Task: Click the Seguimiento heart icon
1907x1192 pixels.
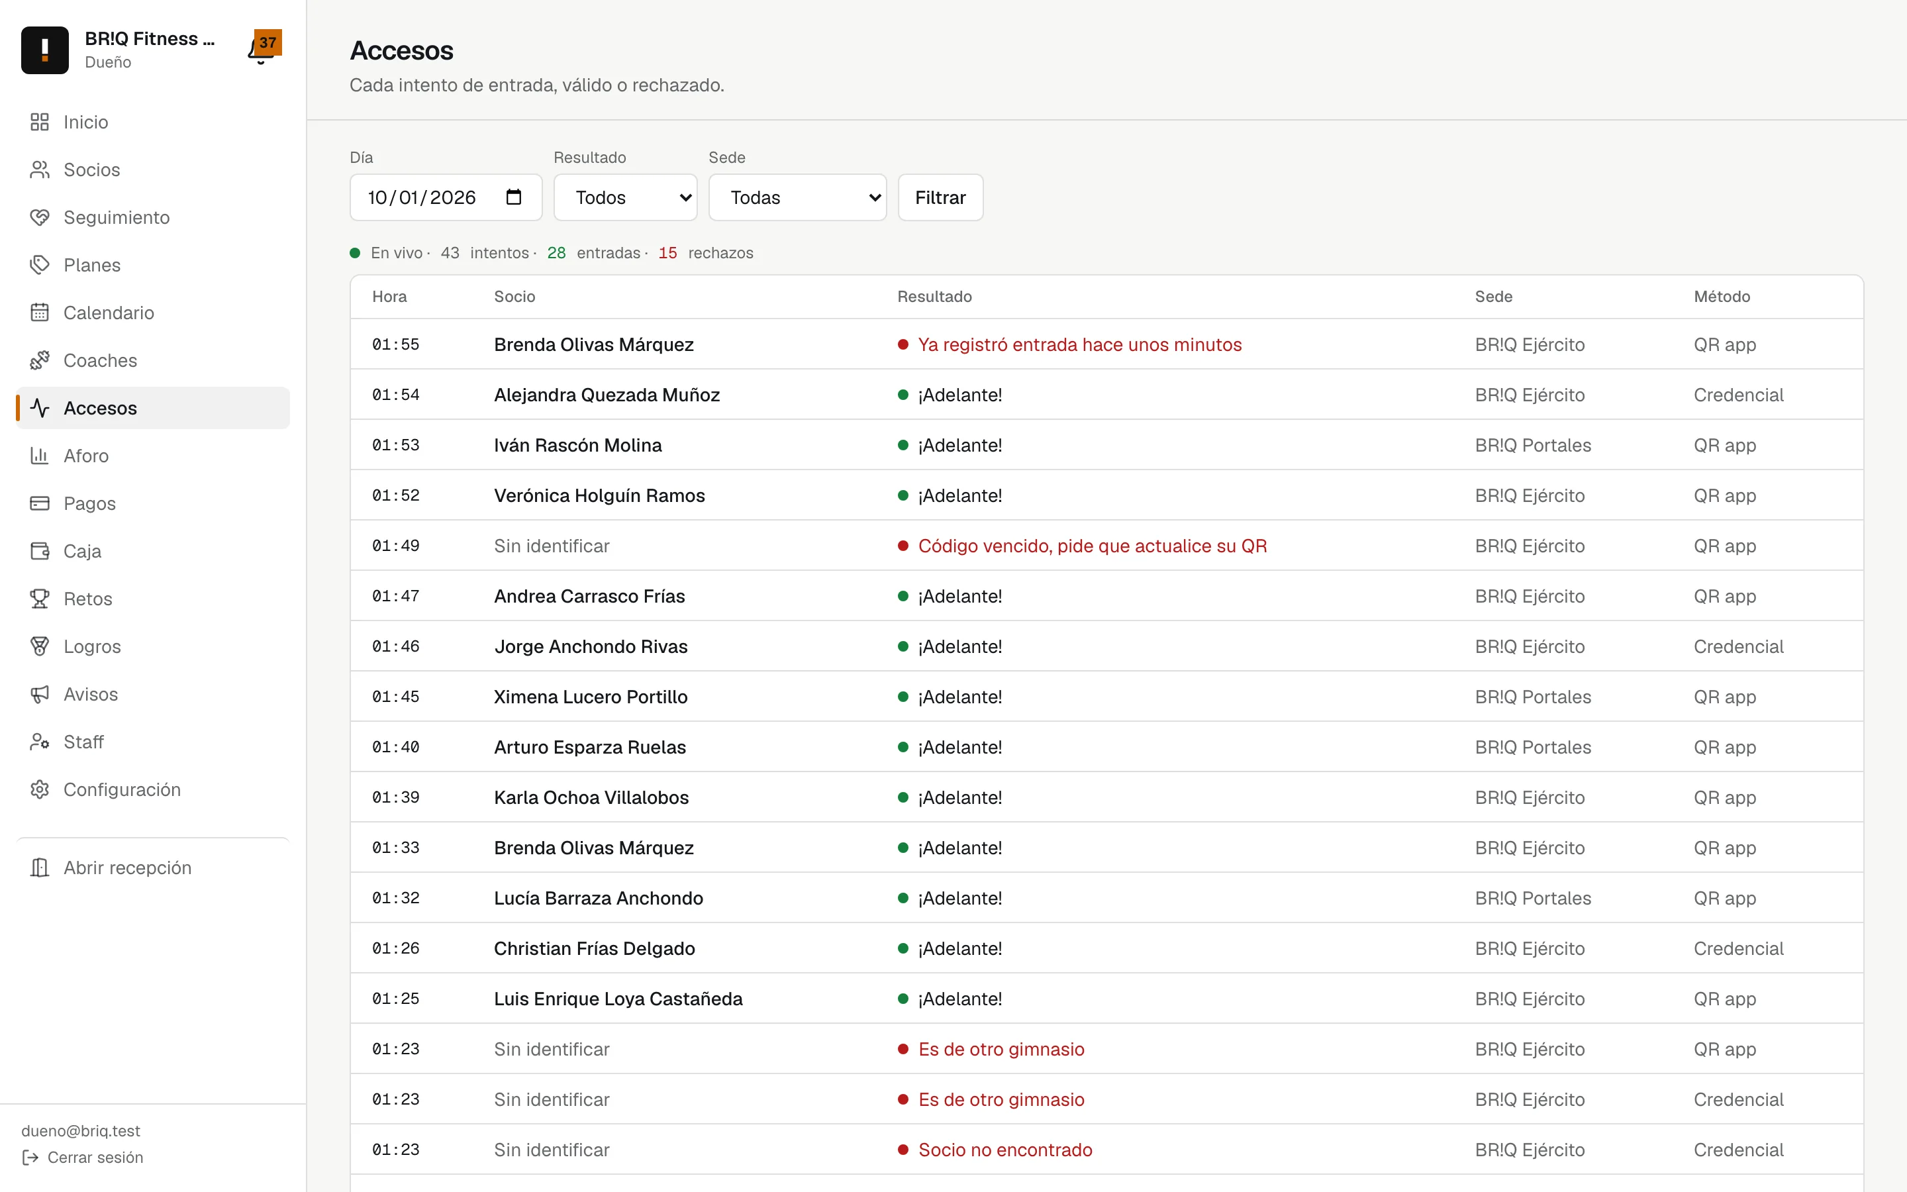Action: (40, 218)
